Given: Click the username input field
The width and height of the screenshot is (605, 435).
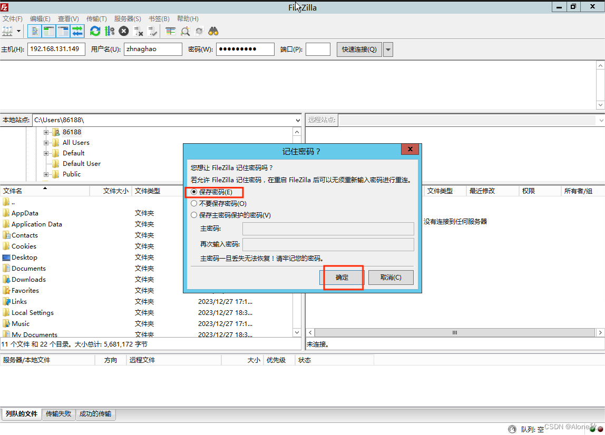Looking at the screenshot, I should tap(153, 49).
